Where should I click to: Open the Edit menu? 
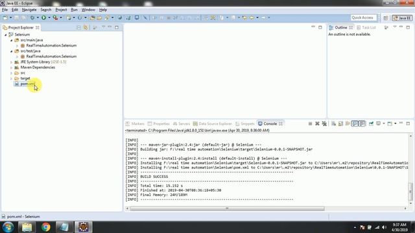15,10
